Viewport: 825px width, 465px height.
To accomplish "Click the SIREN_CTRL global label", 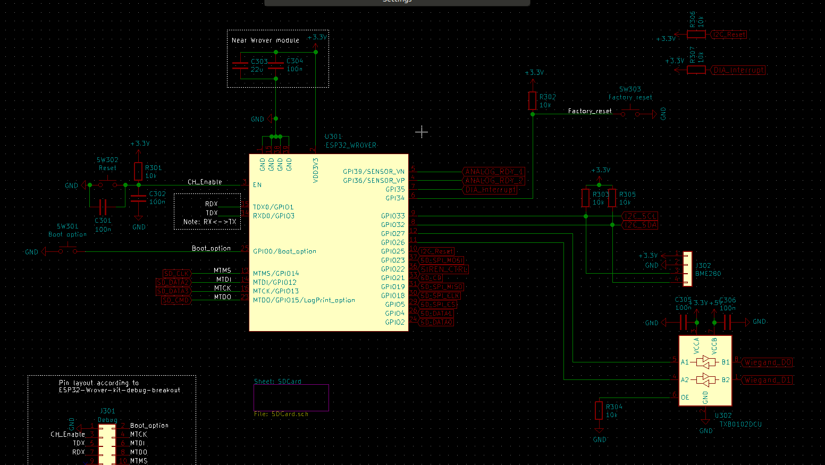I will [443, 269].
